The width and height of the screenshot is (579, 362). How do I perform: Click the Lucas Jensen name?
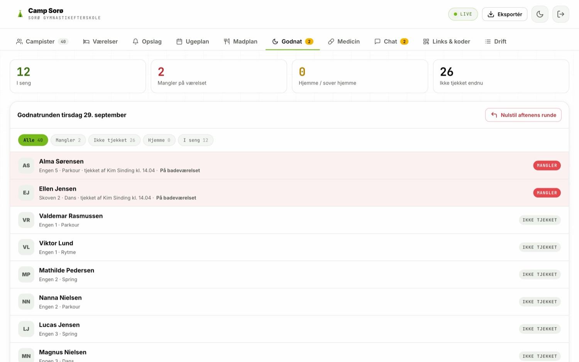coord(59,325)
